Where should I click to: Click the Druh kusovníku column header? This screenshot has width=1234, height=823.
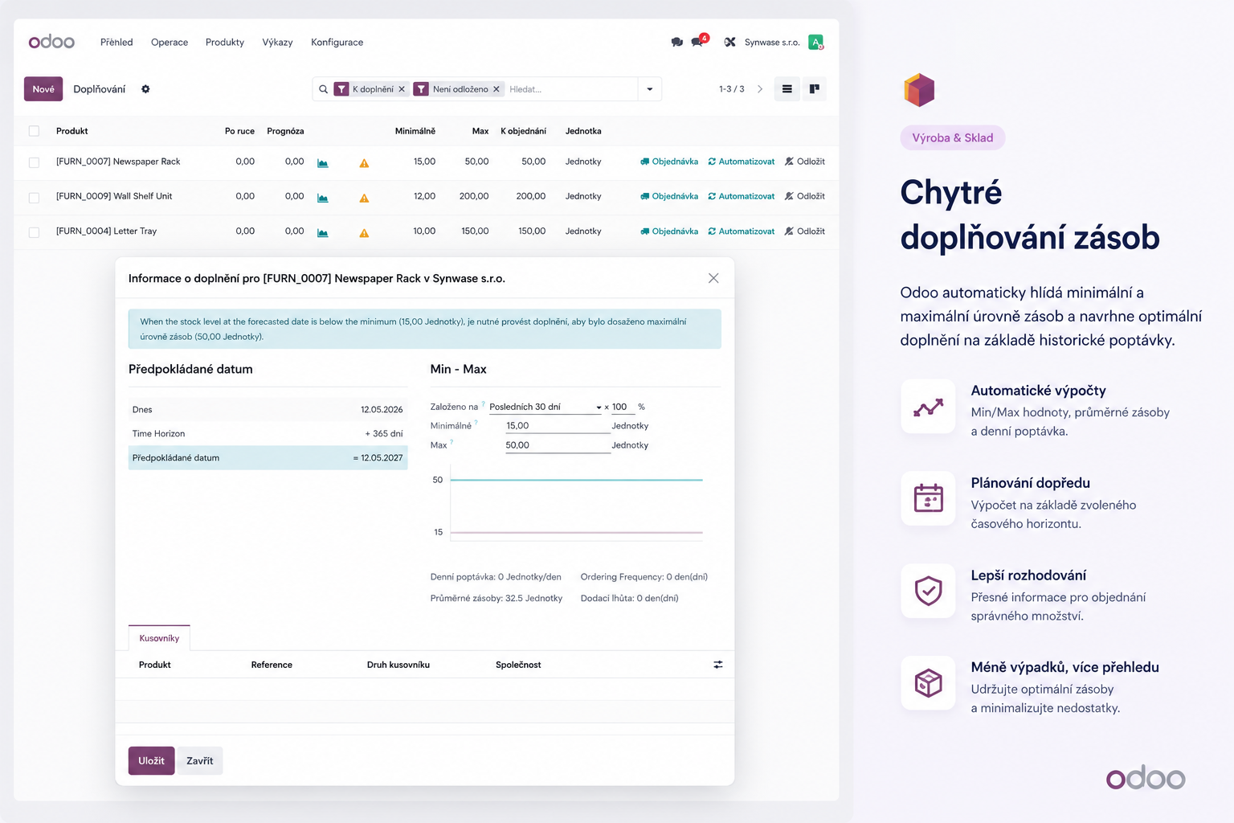[398, 665]
